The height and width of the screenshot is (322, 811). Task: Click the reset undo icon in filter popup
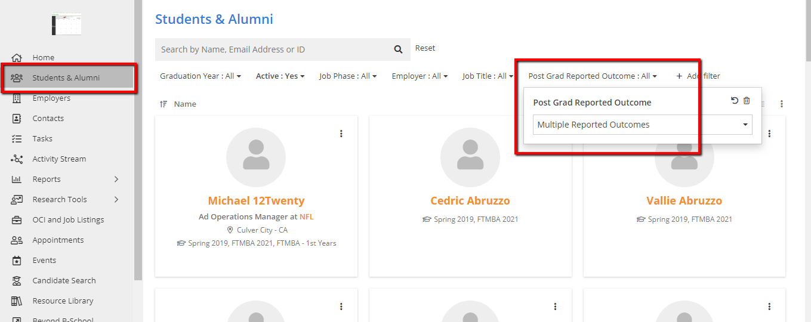pos(735,101)
